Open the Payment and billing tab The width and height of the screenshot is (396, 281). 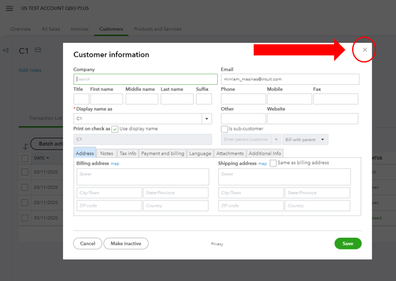(163, 153)
